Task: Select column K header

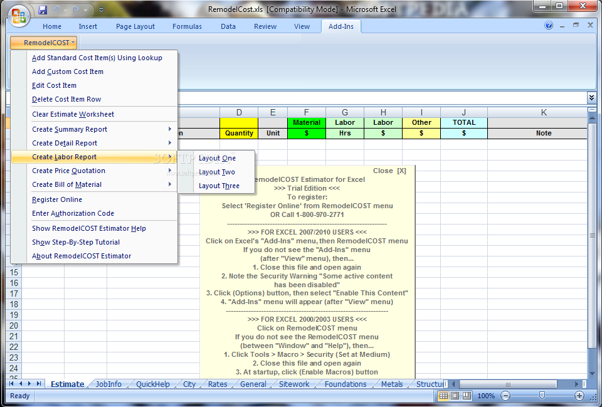Action: [544, 112]
